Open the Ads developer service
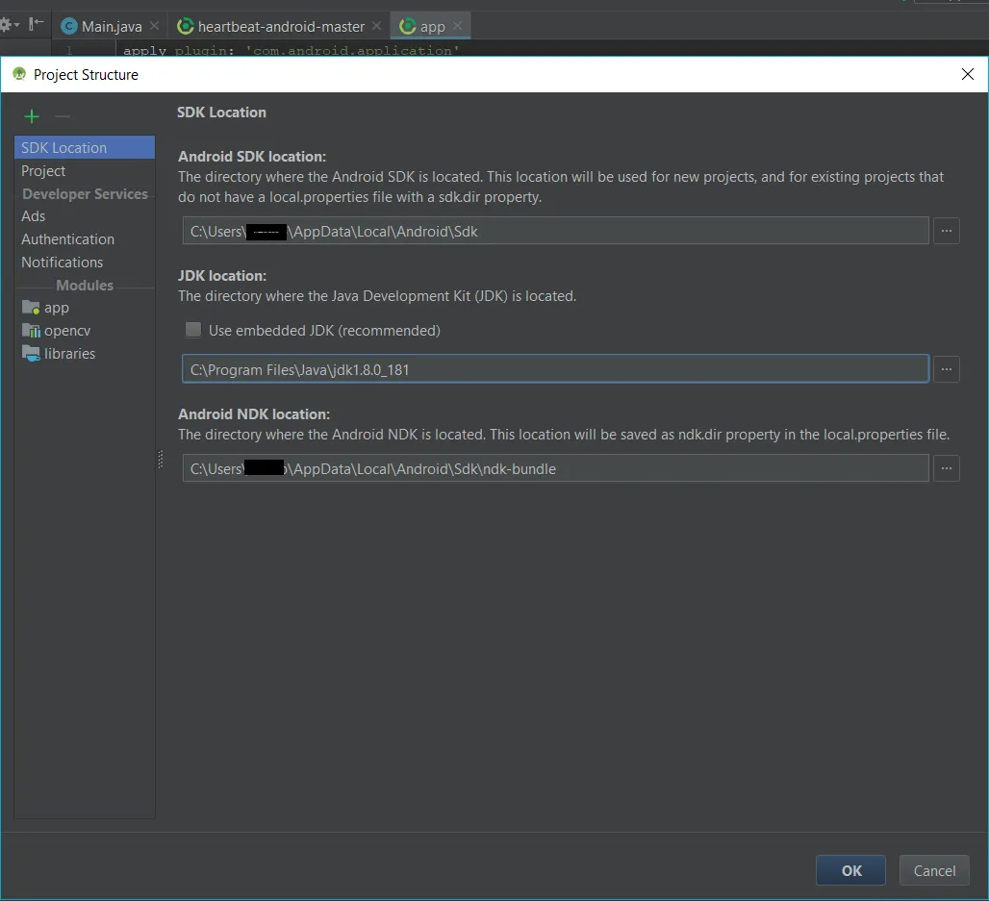The width and height of the screenshot is (989, 901). click(x=85, y=216)
